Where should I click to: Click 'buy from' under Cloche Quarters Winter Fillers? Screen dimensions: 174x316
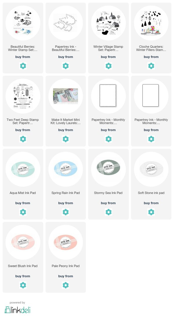pyautogui.click(x=151, y=57)
